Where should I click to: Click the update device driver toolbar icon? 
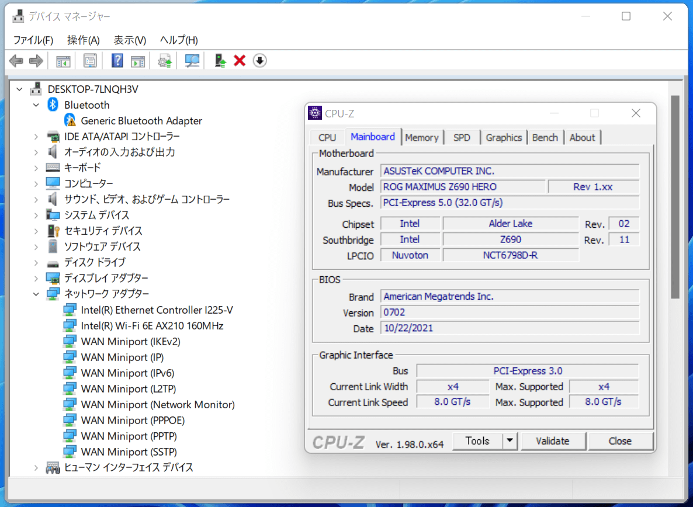pos(165,61)
